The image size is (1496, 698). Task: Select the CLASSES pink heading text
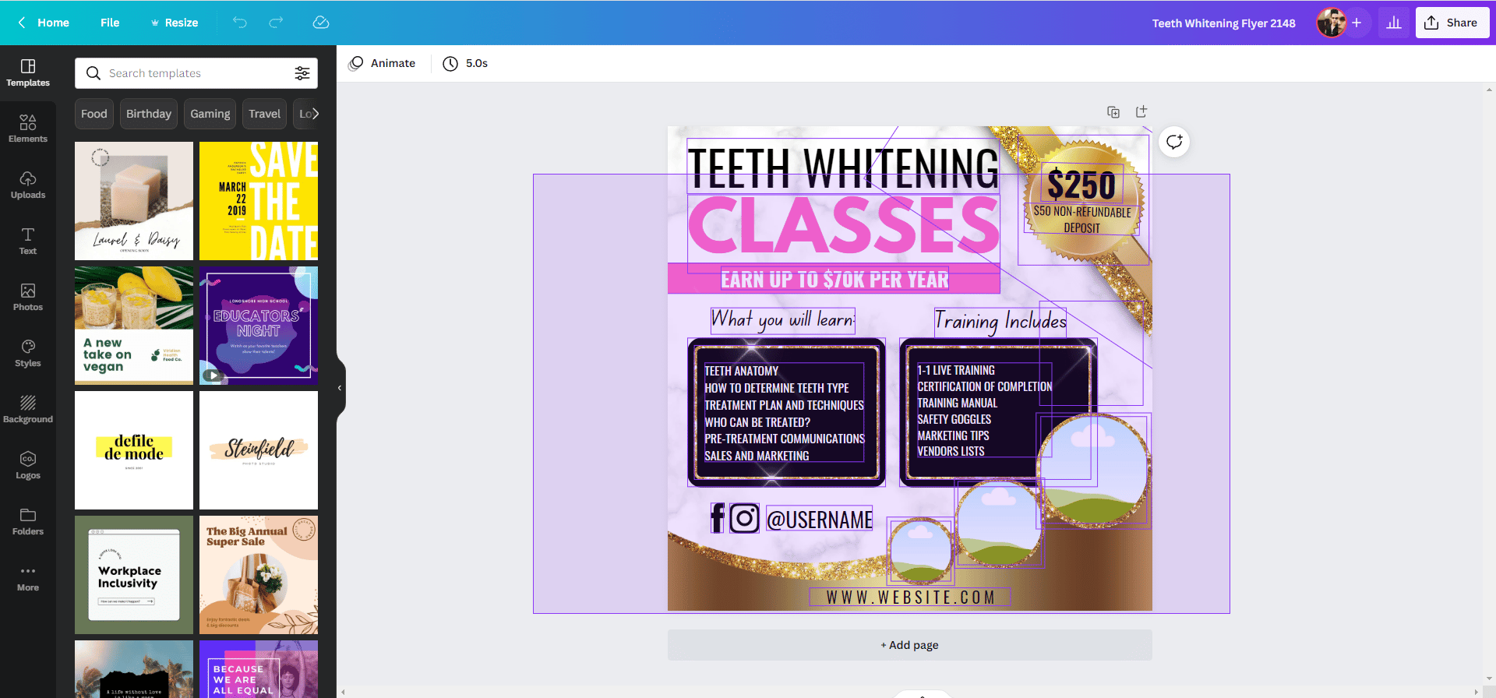tap(843, 226)
